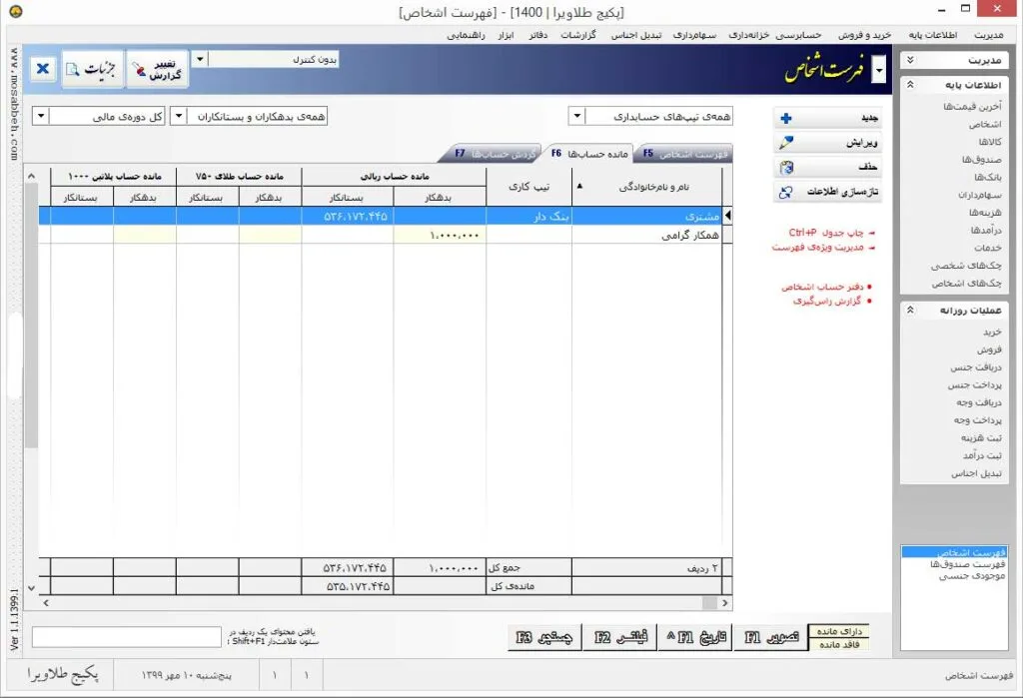This screenshot has height=698, width=1023.
Task: Click the بنک دار cell
Action: click(529, 216)
